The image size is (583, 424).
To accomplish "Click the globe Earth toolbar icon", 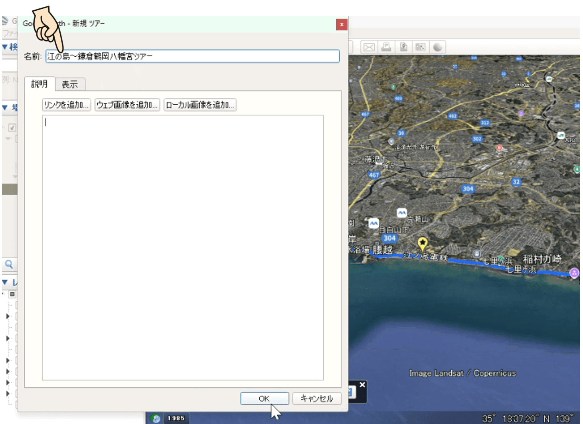I will tap(438, 47).
